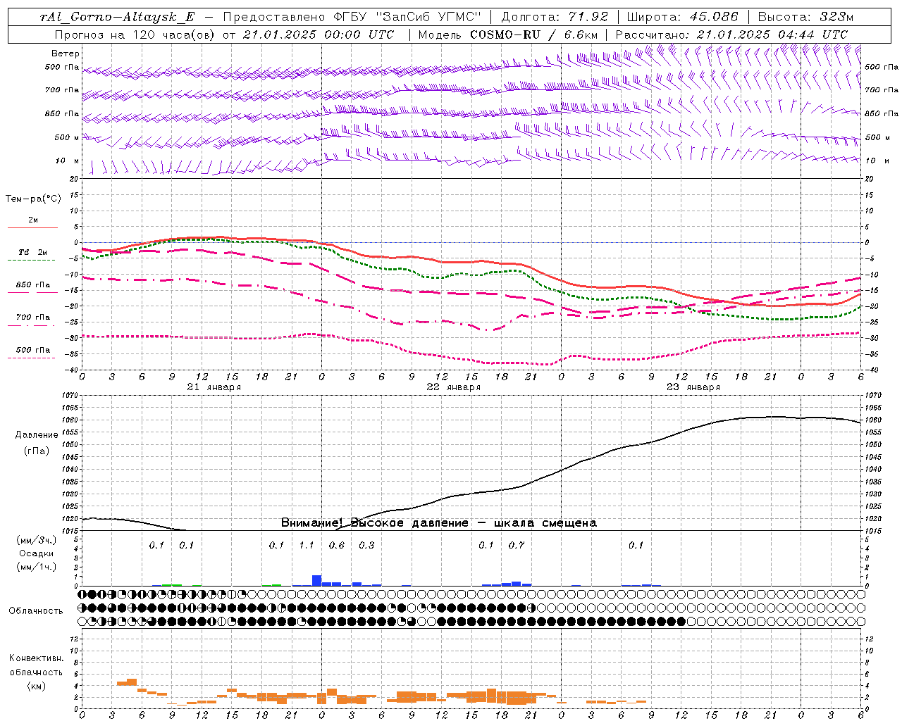The image size is (902, 721).
Task: Click the Облачность row label
Action: pyautogui.click(x=36, y=610)
